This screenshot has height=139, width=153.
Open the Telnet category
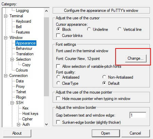pos(21,92)
